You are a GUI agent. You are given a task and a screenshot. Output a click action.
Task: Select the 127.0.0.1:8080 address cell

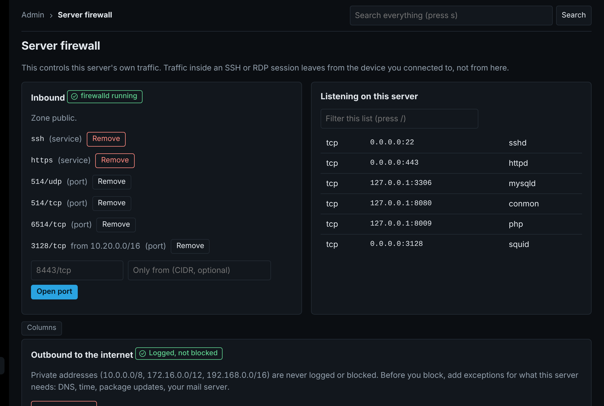click(x=401, y=203)
